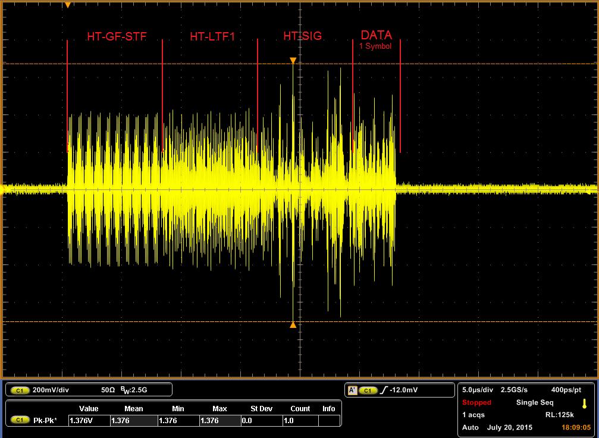This screenshot has width=599, height=438.
Task: Click the yellow indicator icon beside Single Seq
Action: pos(584,403)
